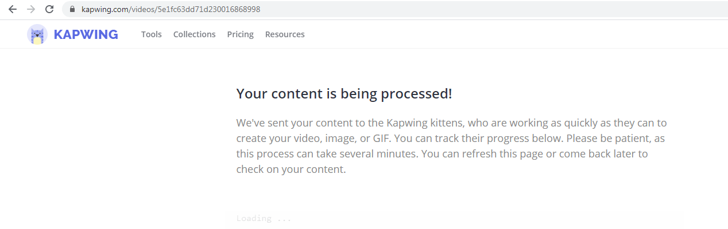Click the Kapwing cat logo icon
The image size is (728, 229).
pyautogui.click(x=37, y=34)
